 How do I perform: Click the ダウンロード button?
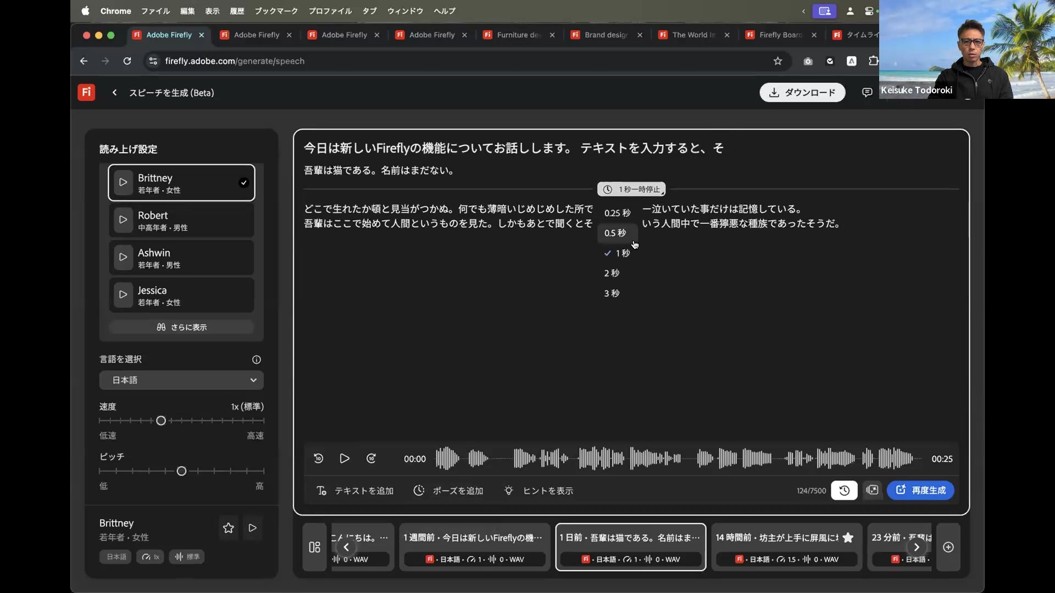pyautogui.click(x=802, y=92)
